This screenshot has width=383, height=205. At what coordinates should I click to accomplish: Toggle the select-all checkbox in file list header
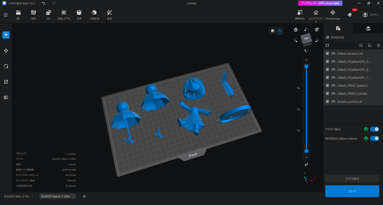[x=327, y=45]
